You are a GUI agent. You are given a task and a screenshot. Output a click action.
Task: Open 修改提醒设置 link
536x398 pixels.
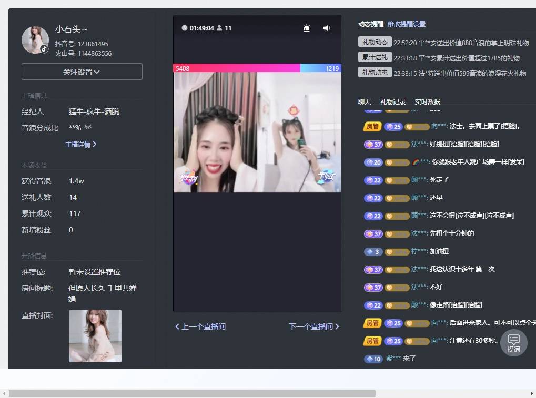(406, 24)
